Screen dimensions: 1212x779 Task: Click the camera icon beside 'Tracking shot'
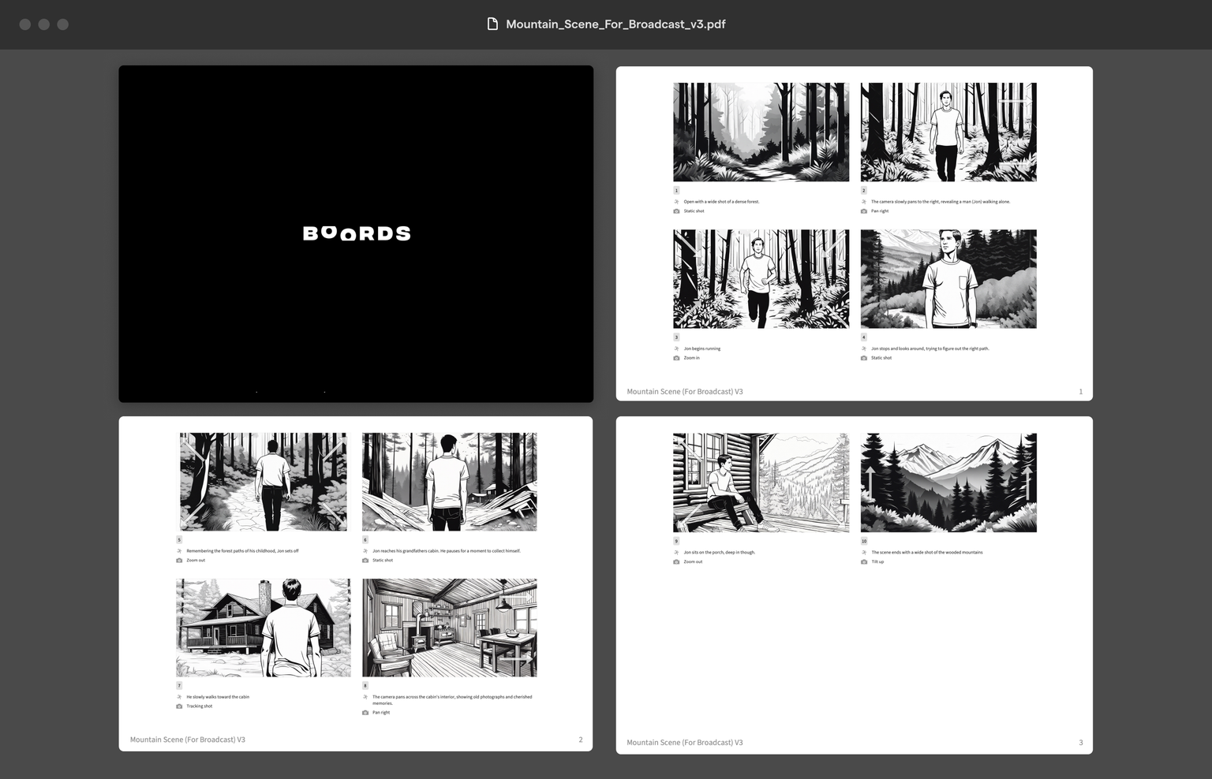(x=178, y=706)
